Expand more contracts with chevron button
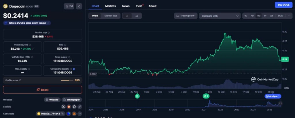 click(x=80, y=114)
